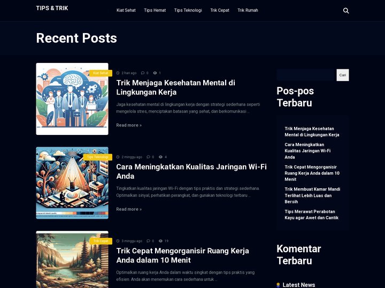
Task: Click the clock icon beside 3 minggu ago
Action: click(x=118, y=241)
